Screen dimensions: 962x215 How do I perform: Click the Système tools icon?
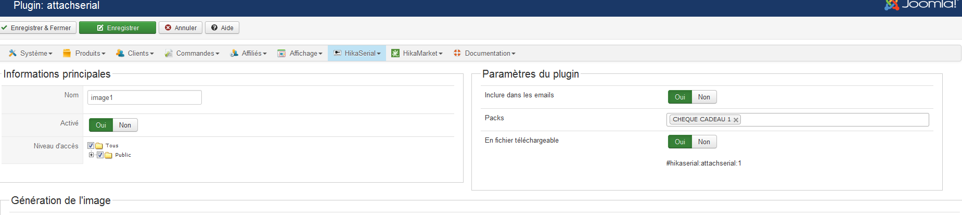point(12,53)
